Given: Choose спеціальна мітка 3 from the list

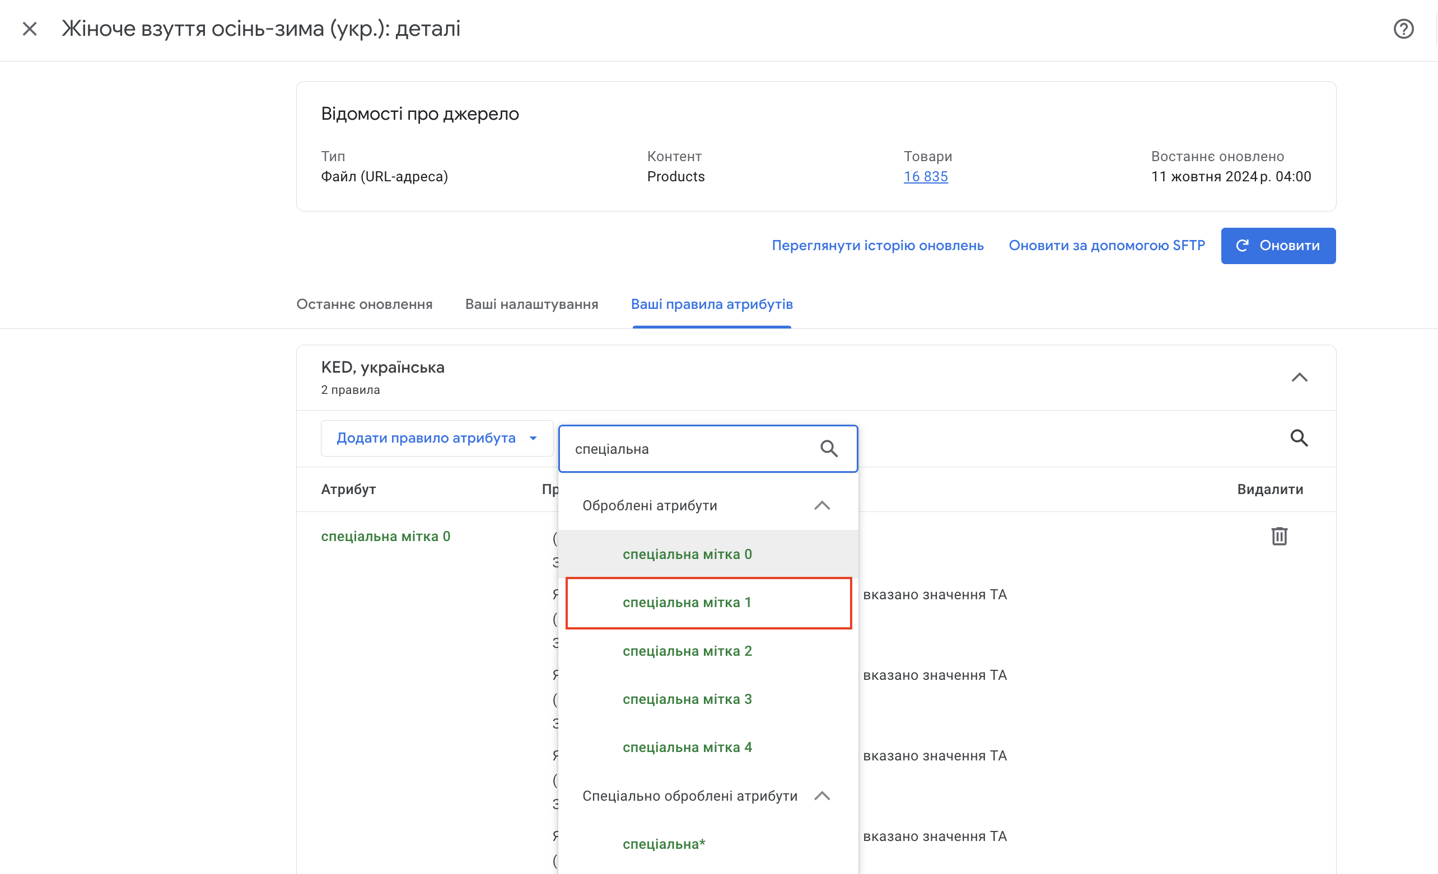Looking at the screenshot, I should (x=708, y=699).
